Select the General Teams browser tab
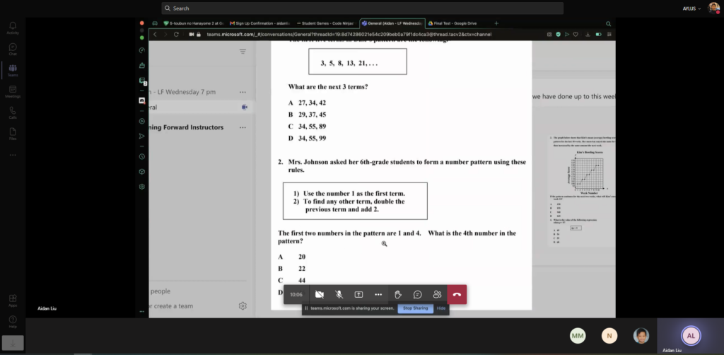The height and width of the screenshot is (355, 724). (x=392, y=23)
